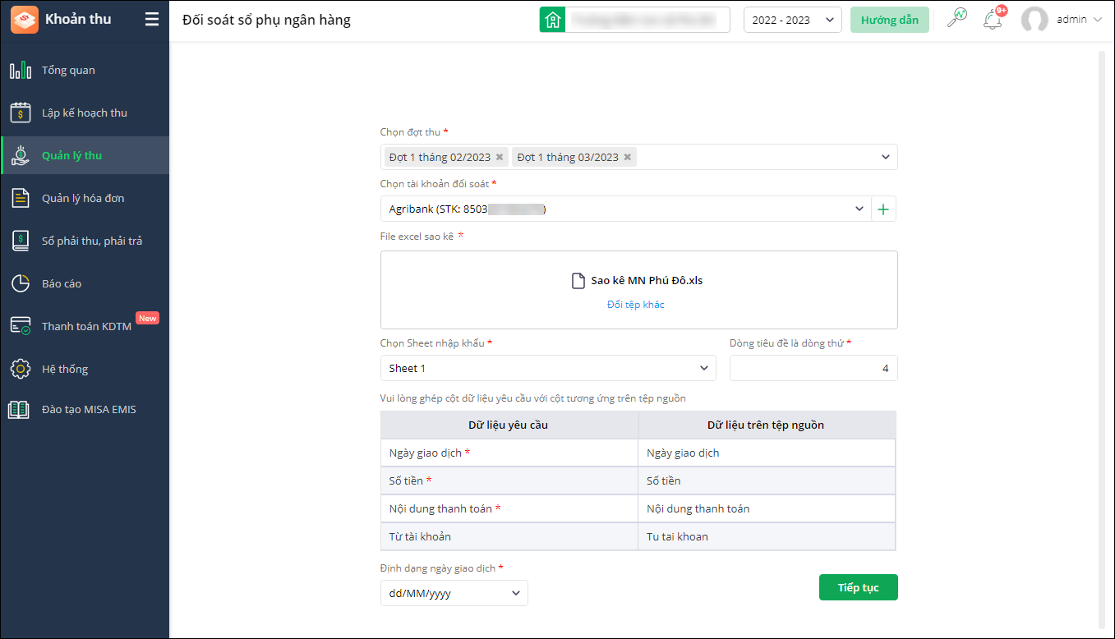Click the header row number field
The image size is (1115, 639).
coord(813,369)
